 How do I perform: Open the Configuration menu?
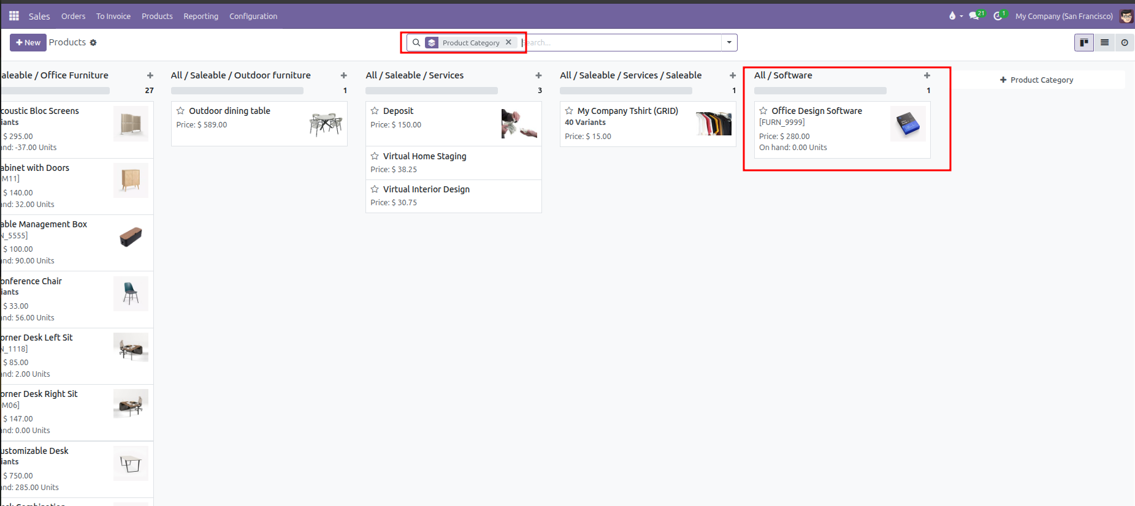[253, 17]
